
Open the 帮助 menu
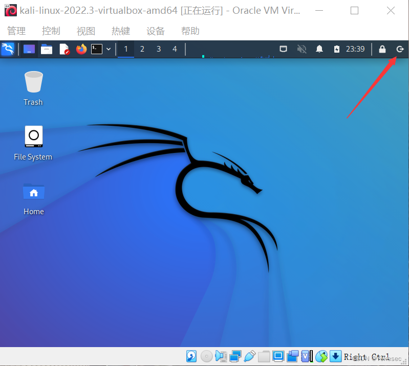click(190, 31)
